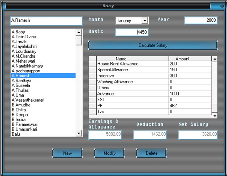Click row selector for Tax row

click(92, 112)
